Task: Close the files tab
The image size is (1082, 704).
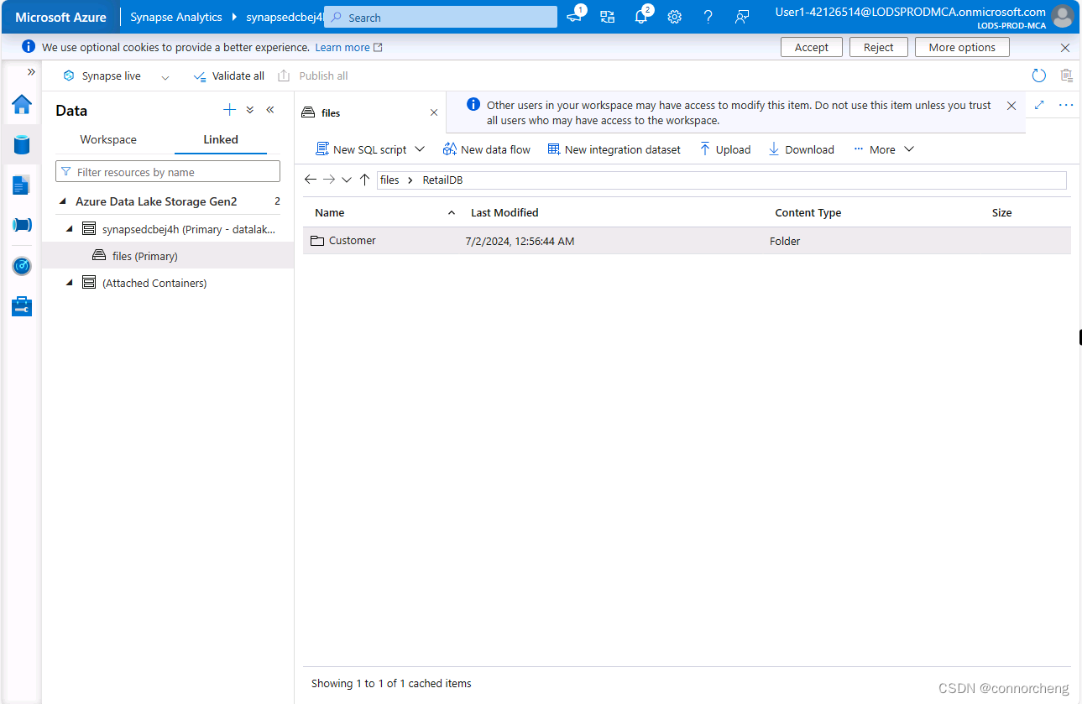Action: point(434,112)
